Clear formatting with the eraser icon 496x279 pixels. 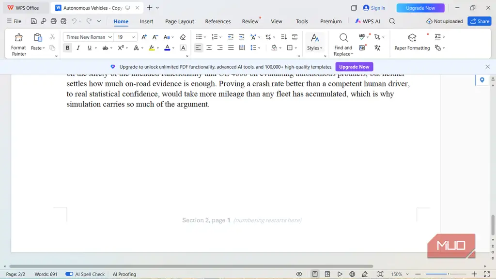(183, 37)
